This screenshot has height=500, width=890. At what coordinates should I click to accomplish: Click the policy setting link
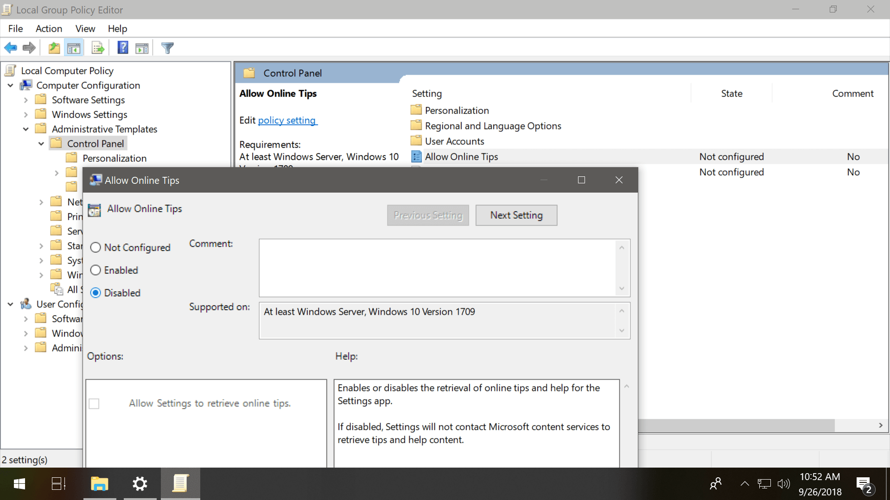coord(286,120)
